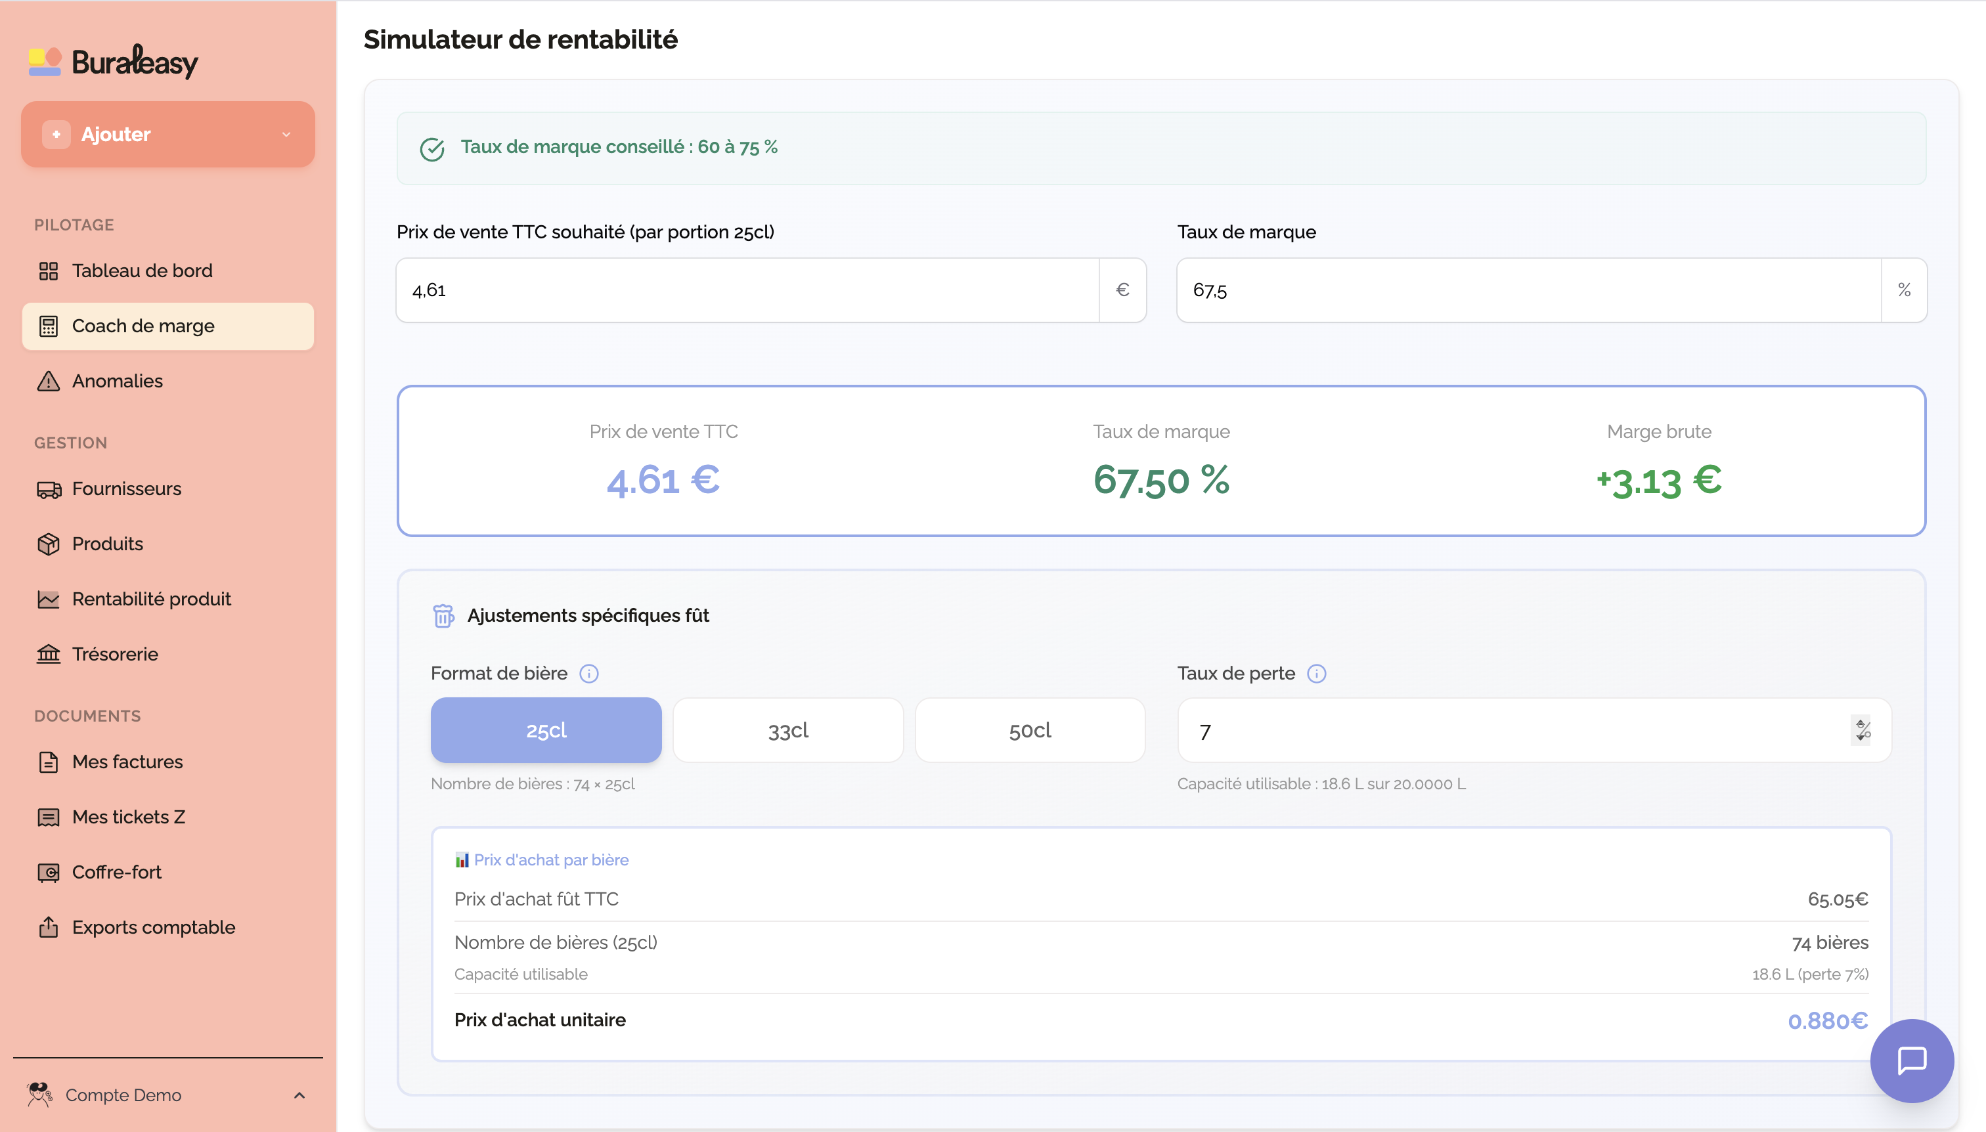Expand Compte Demo account chevron

(x=299, y=1095)
